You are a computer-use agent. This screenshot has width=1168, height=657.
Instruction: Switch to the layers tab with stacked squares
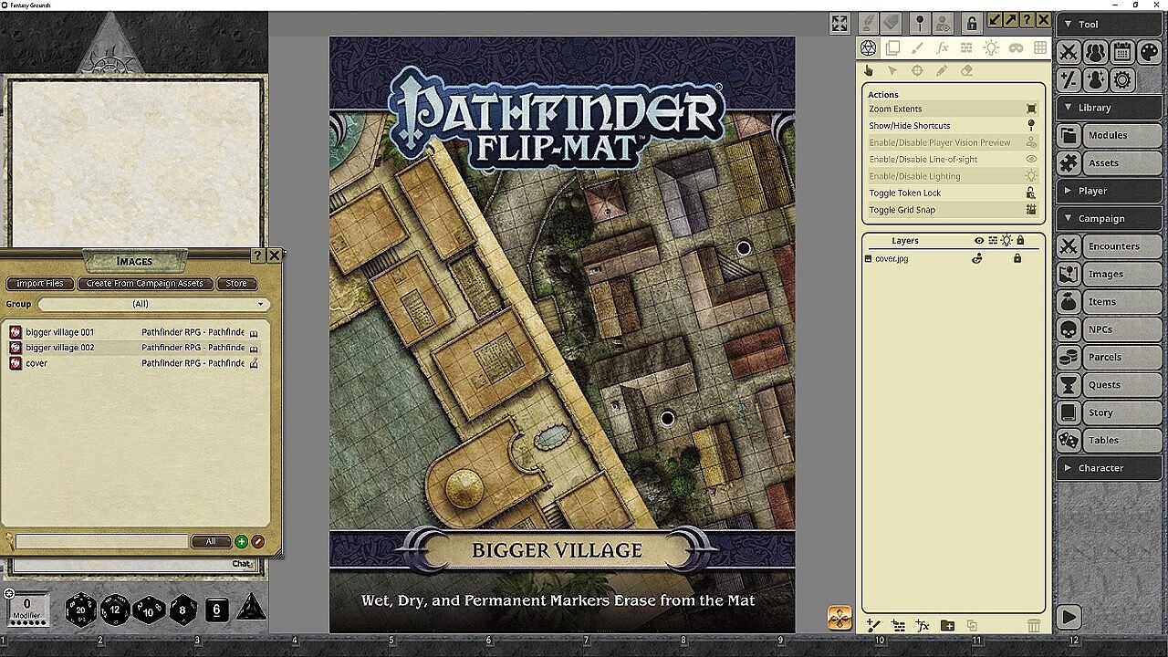point(893,48)
